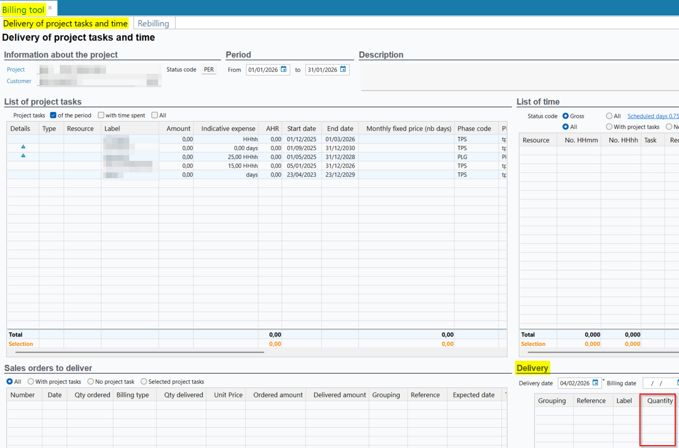This screenshot has width=679, height=448.
Task: Open the Scheduled days link
Action: click(x=652, y=116)
